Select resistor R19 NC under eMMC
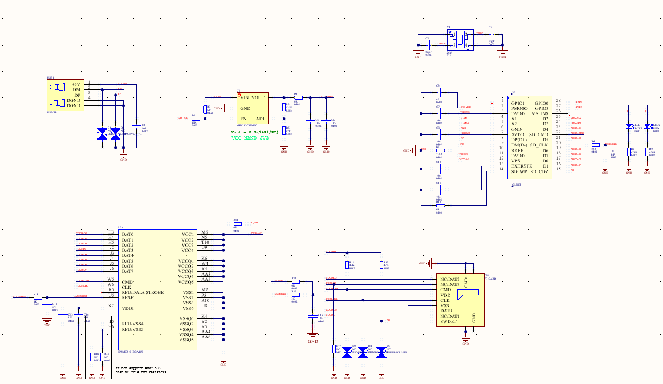Image resolution: width=663 pixels, height=384 pixels. pyautogui.click(x=102, y=357)
